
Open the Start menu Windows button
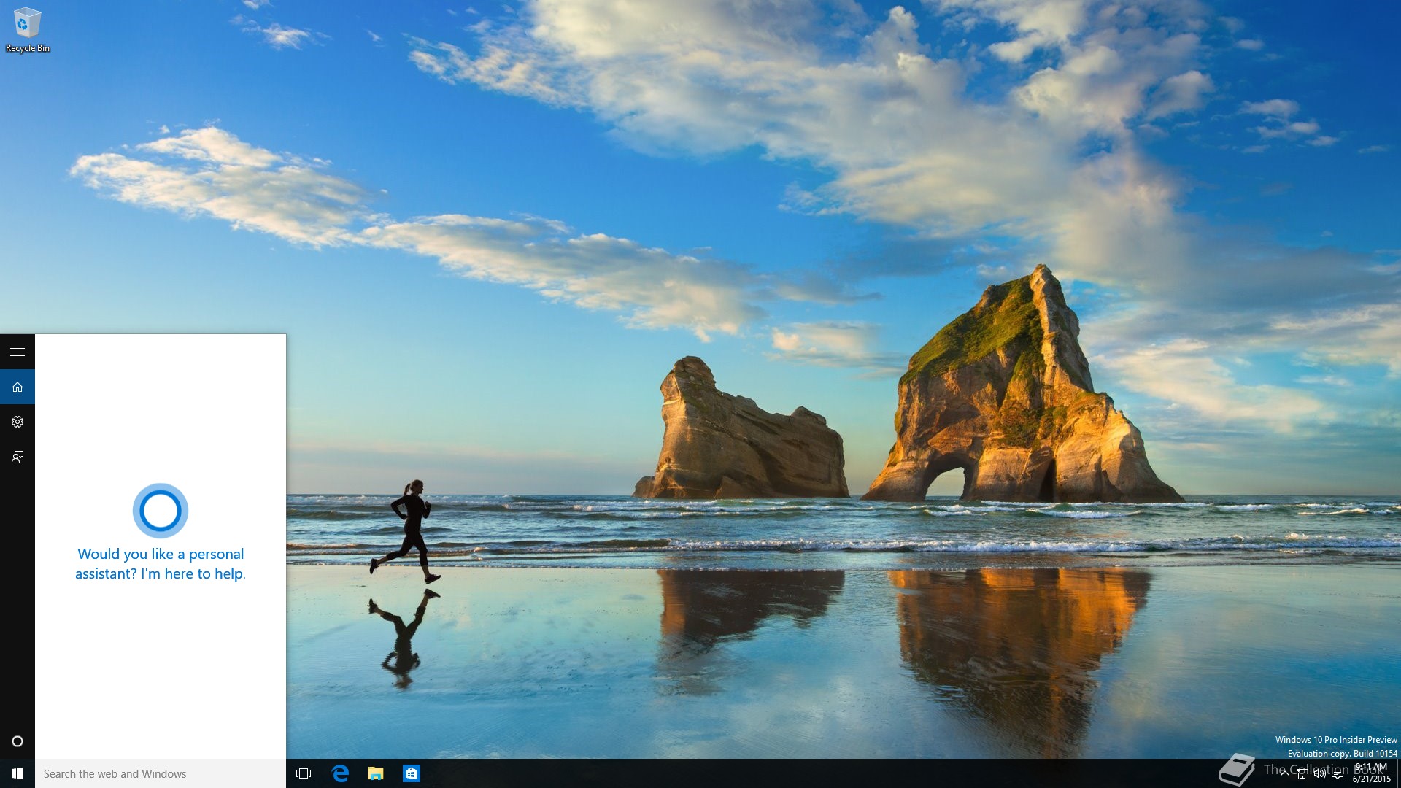[x=18, y=773]
